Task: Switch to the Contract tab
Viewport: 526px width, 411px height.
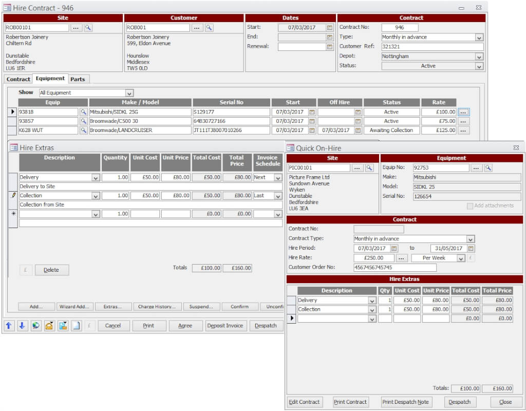Action: click(x=17, y=79)
